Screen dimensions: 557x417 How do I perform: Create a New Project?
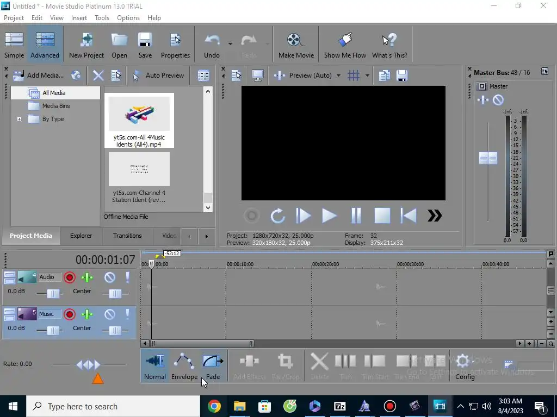tap(86, 45)
